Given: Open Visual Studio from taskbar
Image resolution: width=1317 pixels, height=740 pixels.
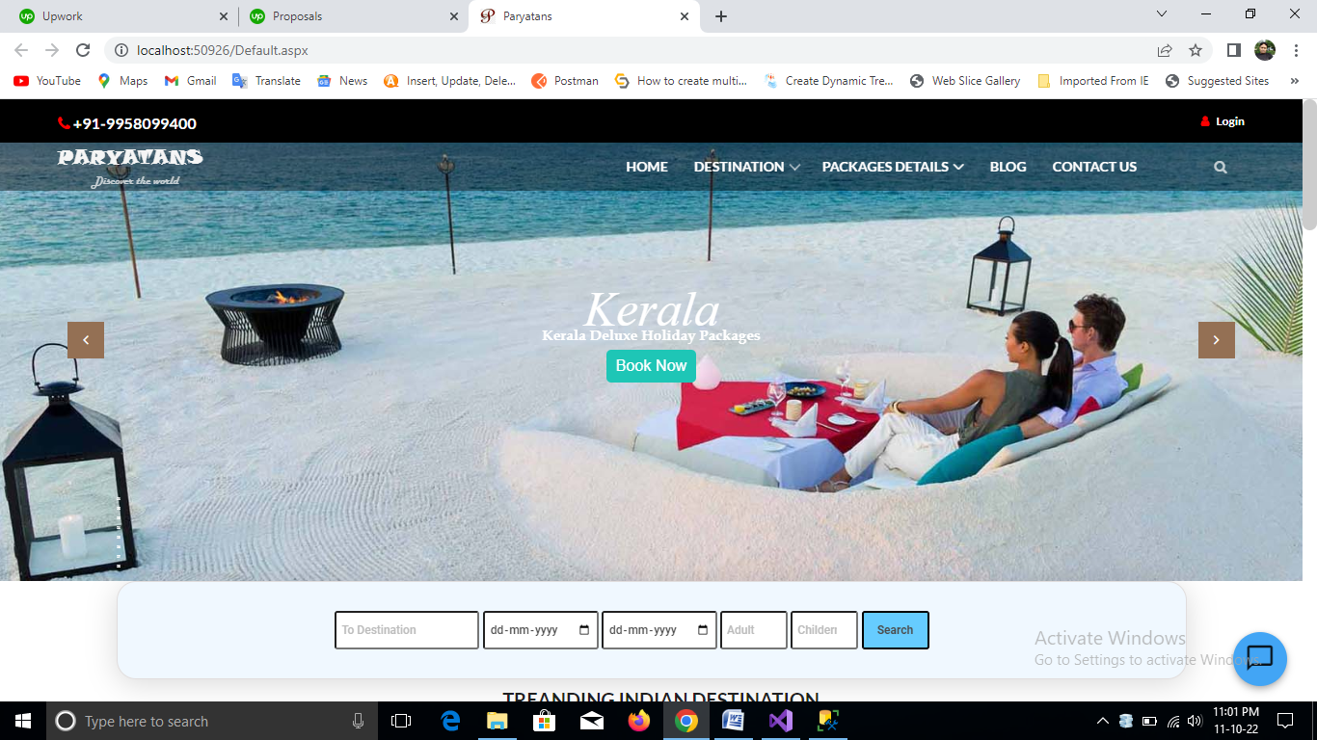Looking at the screenshot, I should [781, 721].
